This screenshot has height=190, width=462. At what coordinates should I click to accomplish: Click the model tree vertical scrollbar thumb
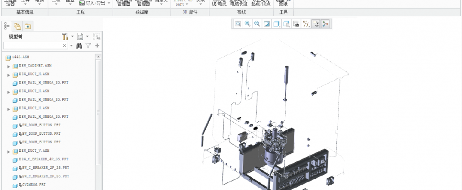click(x=98, y=112)
